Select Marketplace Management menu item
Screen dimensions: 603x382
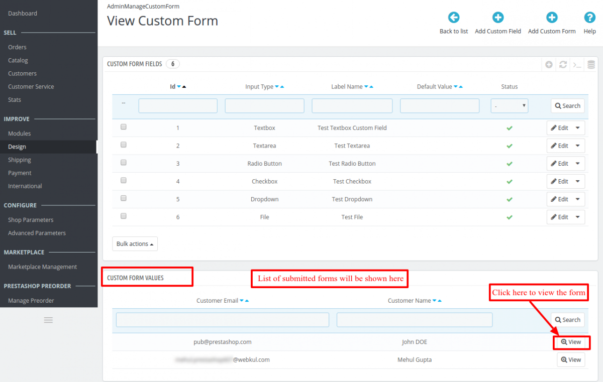coord(43,267)
